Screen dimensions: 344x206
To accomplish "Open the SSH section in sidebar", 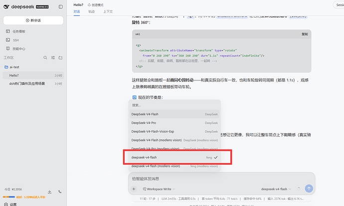I will (x=16, y=40).
